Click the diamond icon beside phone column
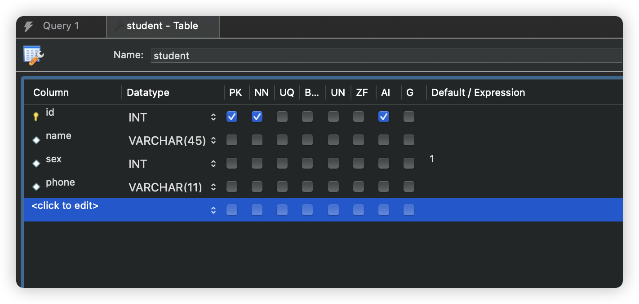Screen dimensions: 639x304 [x=36, y=187]
